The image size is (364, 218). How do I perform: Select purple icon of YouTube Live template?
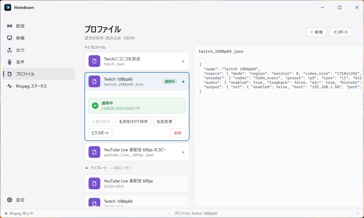[x=94, y=184]
